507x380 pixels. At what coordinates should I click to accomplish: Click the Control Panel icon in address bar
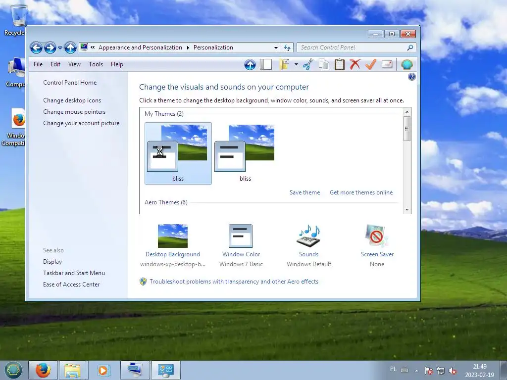[84, 47]
